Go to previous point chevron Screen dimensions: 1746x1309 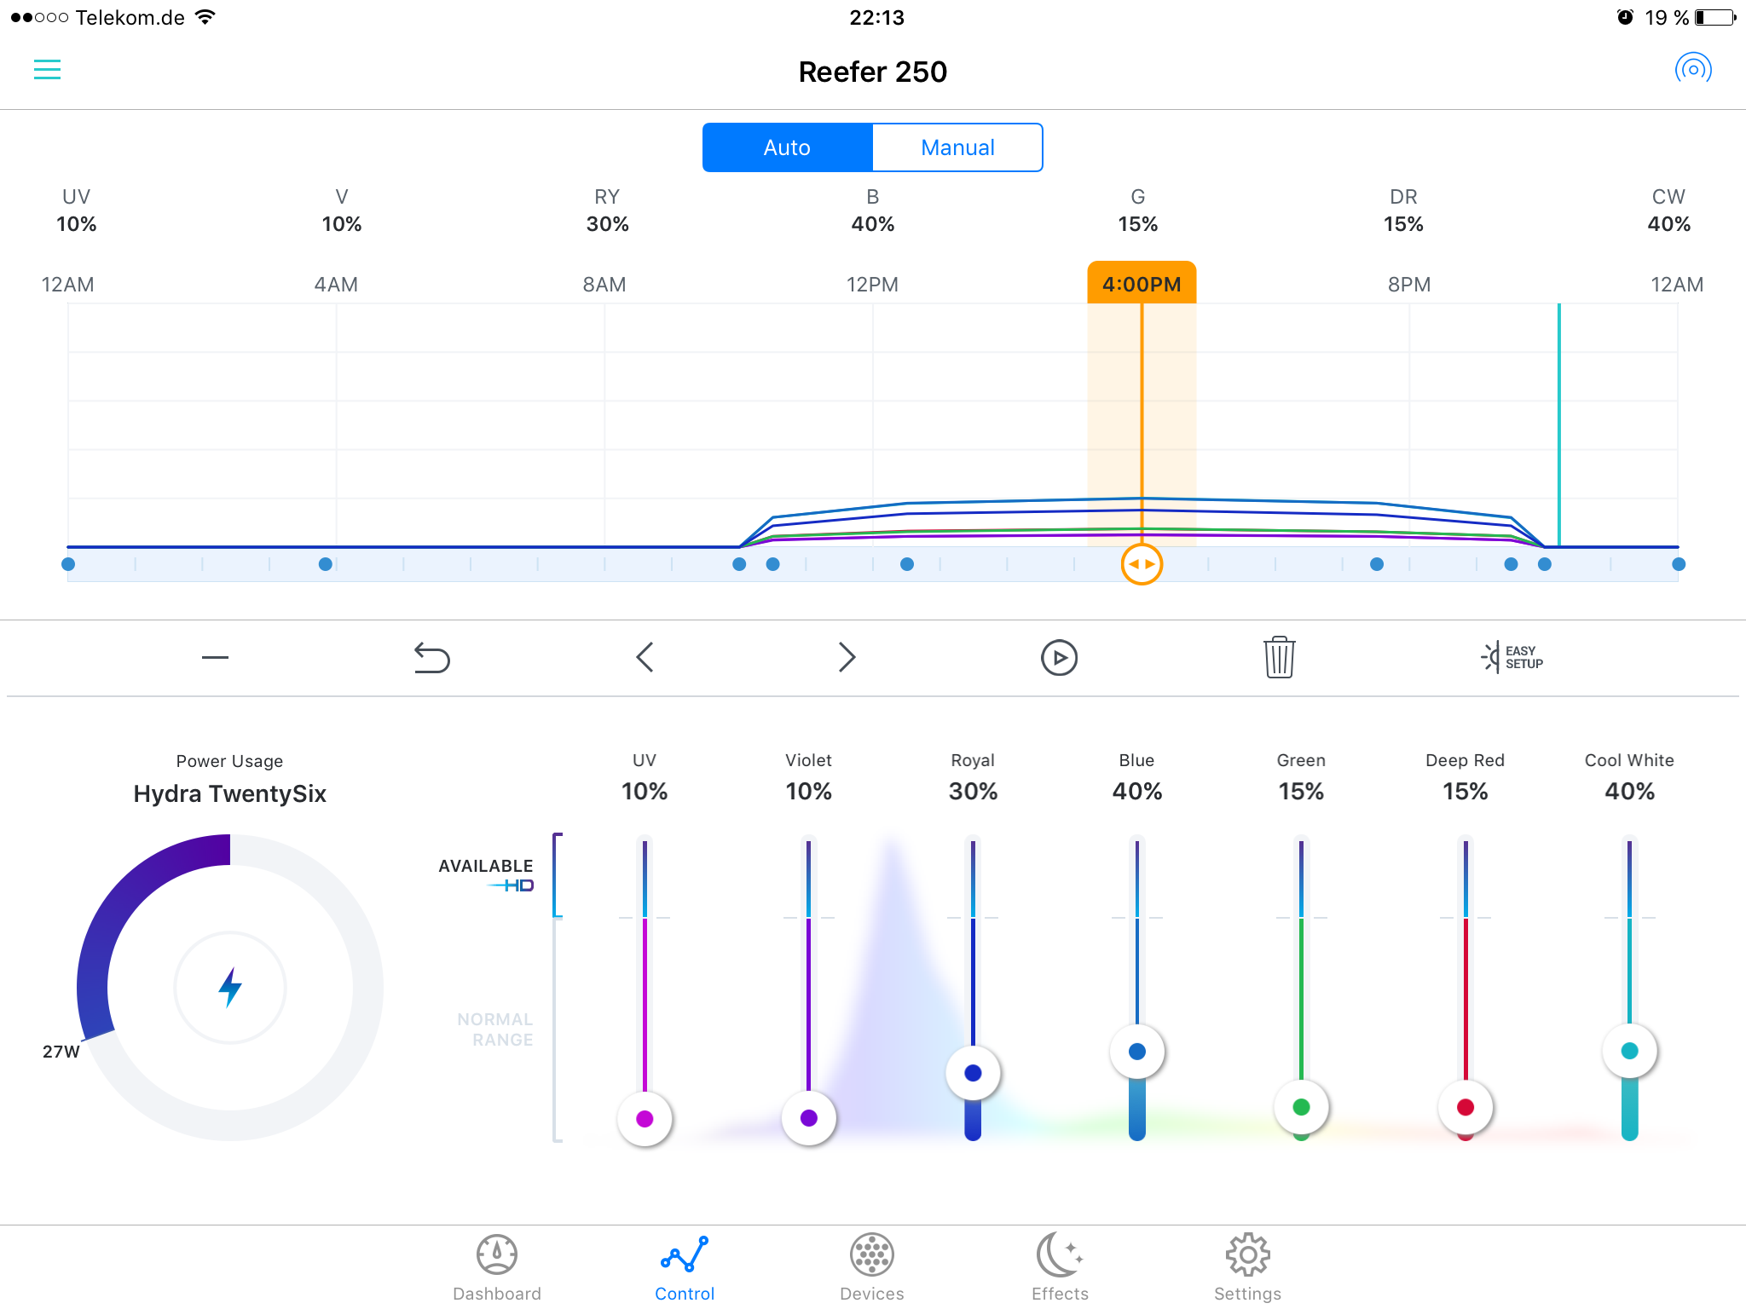pyautogui.click(x=645, y=657)
